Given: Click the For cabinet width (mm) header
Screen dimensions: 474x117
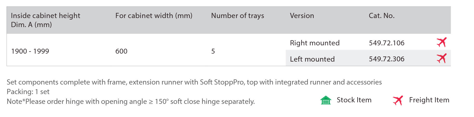Looking at the screenshot, I should (154, 16).
